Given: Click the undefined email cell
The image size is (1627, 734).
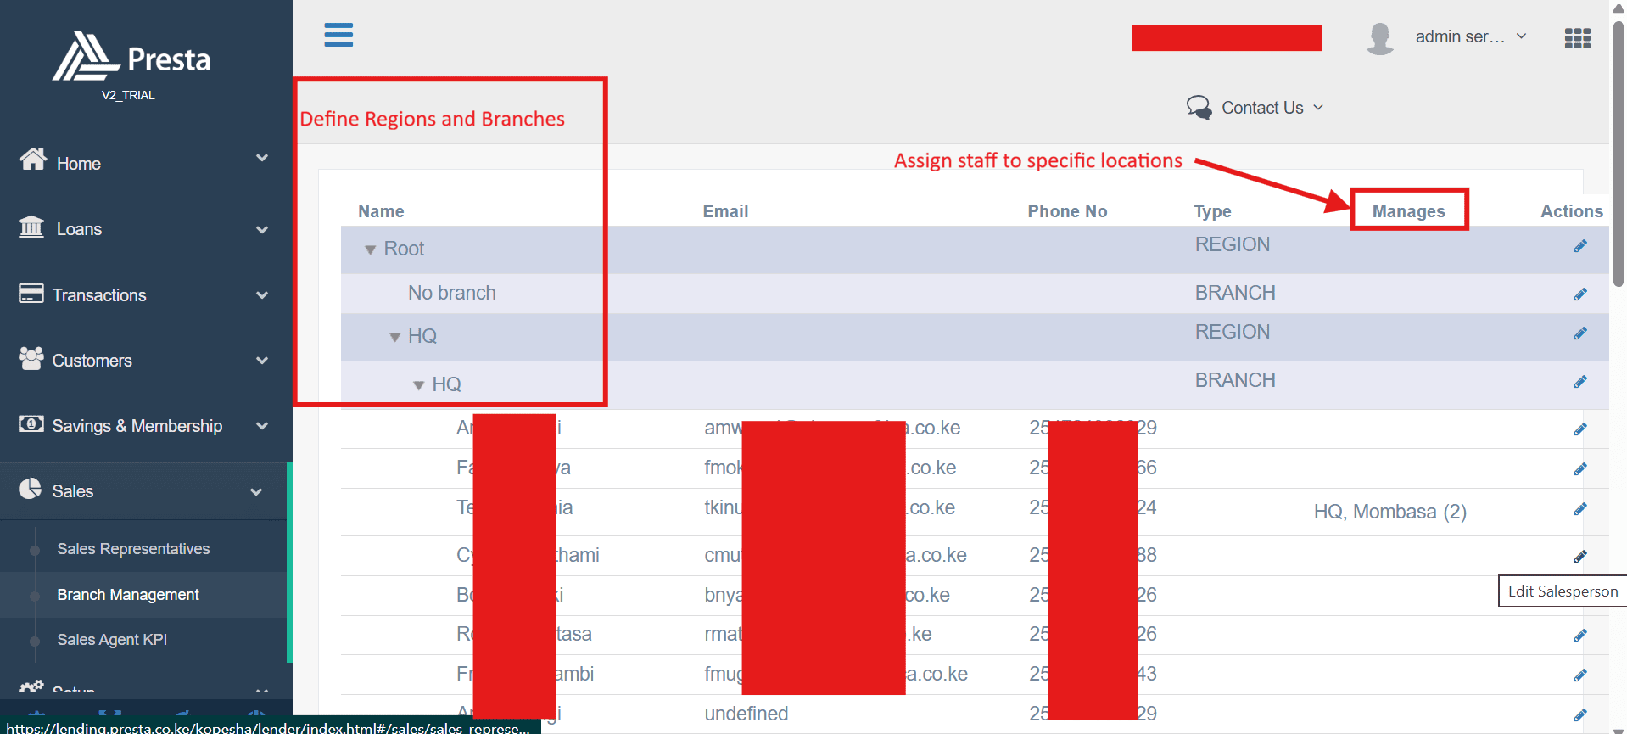Looking at the screenshot, I should click(x=746, y=714).
